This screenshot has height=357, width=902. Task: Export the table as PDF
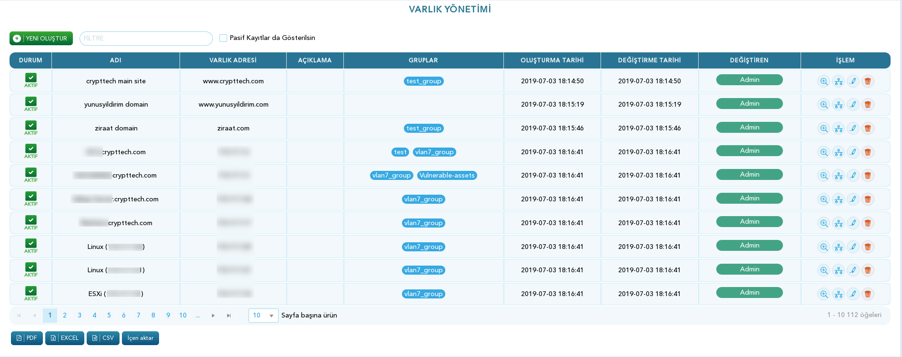[x=27, y=338]
